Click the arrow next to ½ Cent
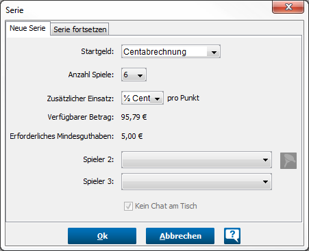This screenshot has width=309, height=251. [157, 99]
